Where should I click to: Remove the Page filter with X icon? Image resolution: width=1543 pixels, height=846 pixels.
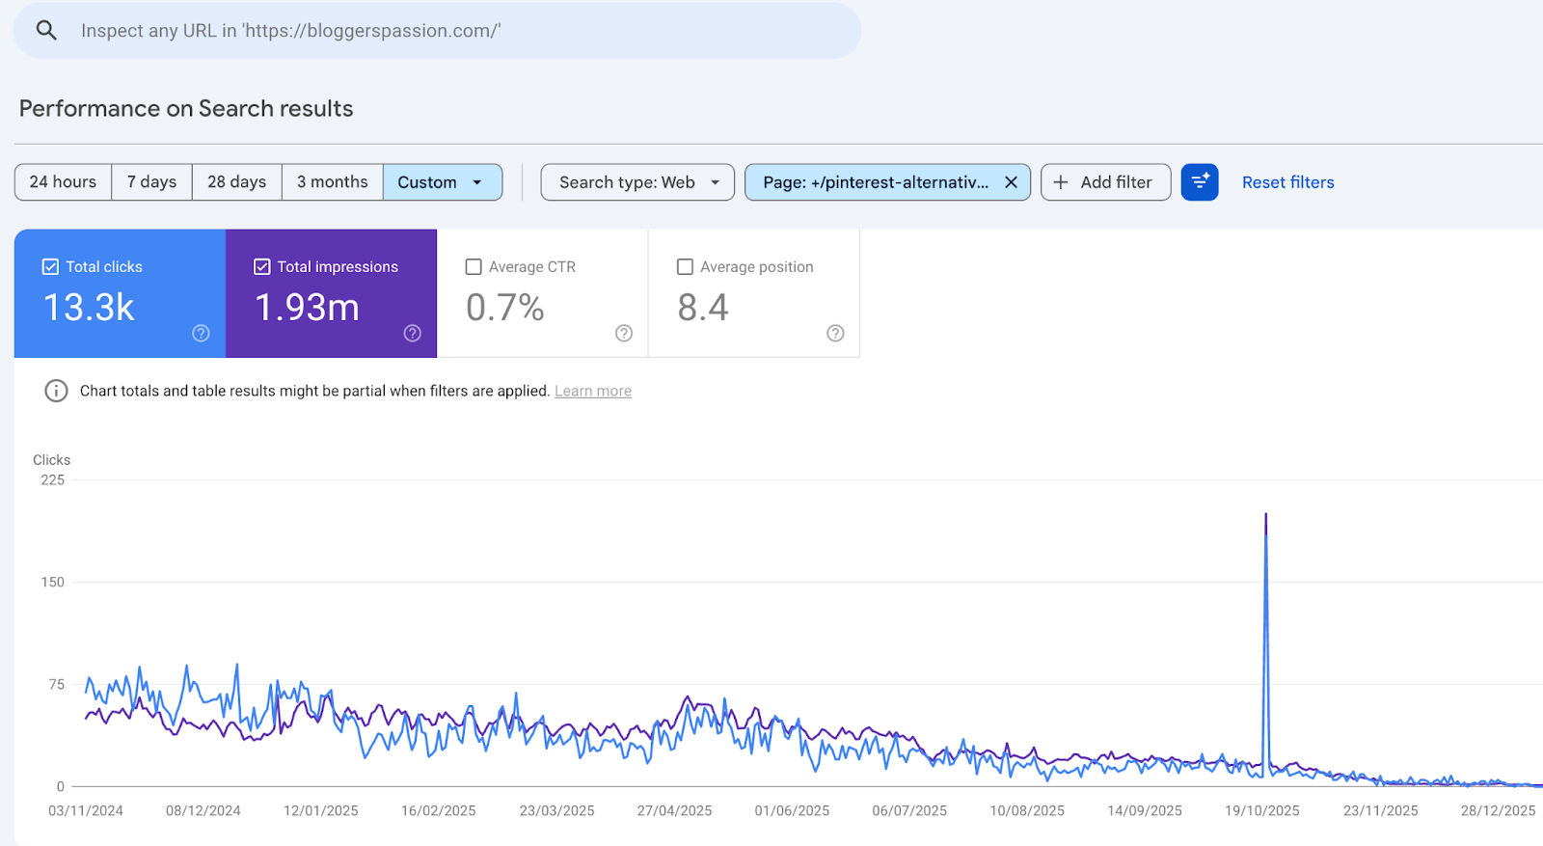click(x=1011, y=182)
